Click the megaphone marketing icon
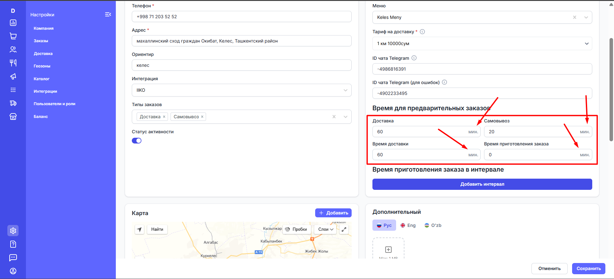Screen dimensions: 614x279 pos(13,76)
